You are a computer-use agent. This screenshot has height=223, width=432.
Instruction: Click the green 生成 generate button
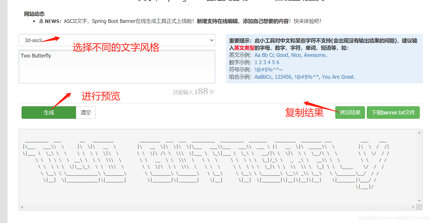click(49, 112)
